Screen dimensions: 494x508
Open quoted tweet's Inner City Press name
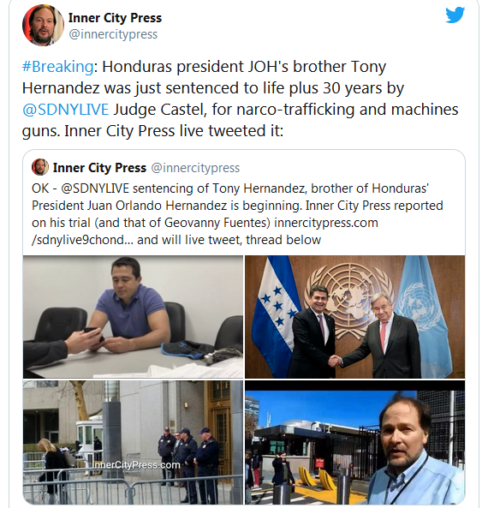[99, 168]
